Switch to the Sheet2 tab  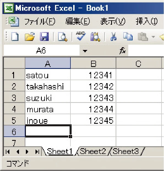[93, 151]
